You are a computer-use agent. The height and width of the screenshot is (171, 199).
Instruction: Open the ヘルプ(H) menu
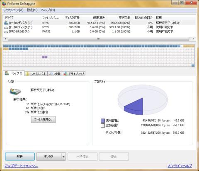tap(48, 10)
